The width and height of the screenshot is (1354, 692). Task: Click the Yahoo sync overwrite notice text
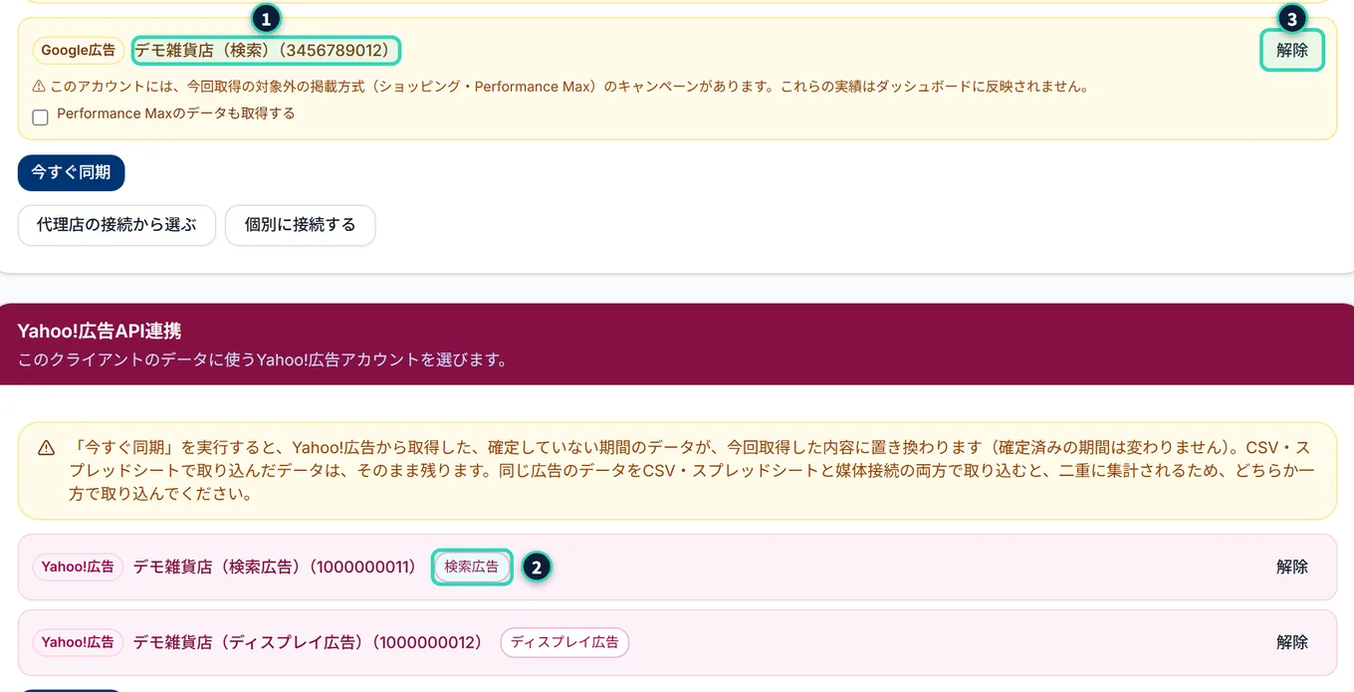(x=691, y=471)
